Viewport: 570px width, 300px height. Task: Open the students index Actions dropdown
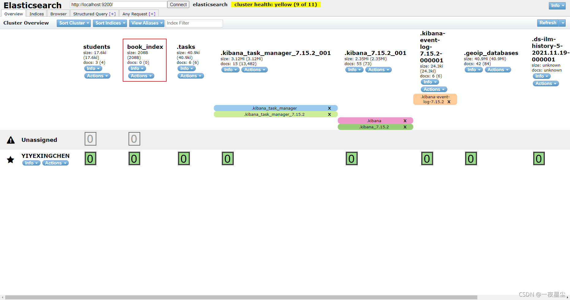pos(97,76)
